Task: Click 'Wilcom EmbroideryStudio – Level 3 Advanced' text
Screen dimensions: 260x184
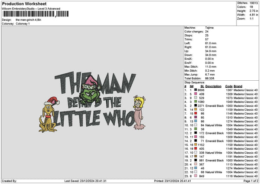Action: (31, 9)
